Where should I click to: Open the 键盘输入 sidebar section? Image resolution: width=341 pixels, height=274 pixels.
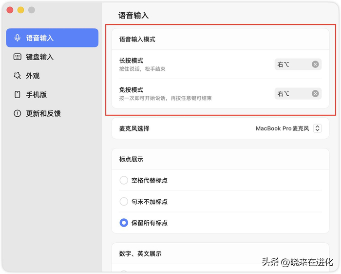point(52,57)
